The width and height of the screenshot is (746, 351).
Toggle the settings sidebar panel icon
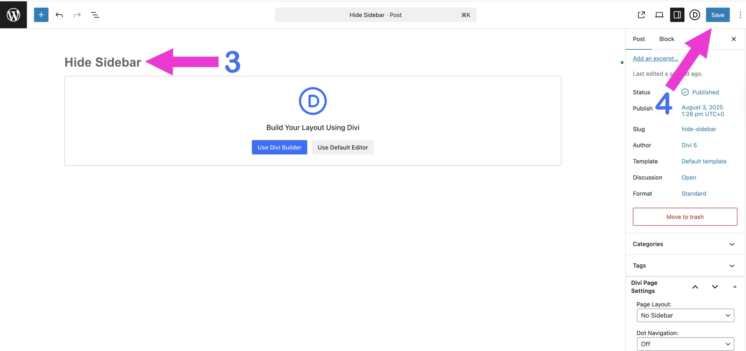[677, 15]
